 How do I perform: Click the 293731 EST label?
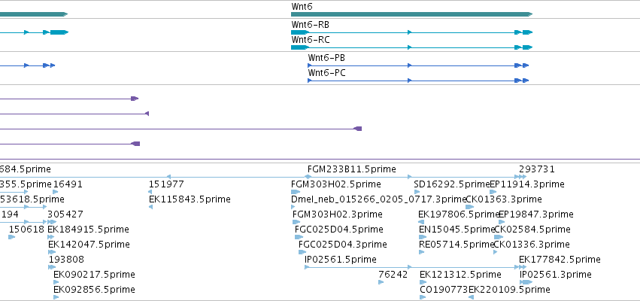[537, 169]
